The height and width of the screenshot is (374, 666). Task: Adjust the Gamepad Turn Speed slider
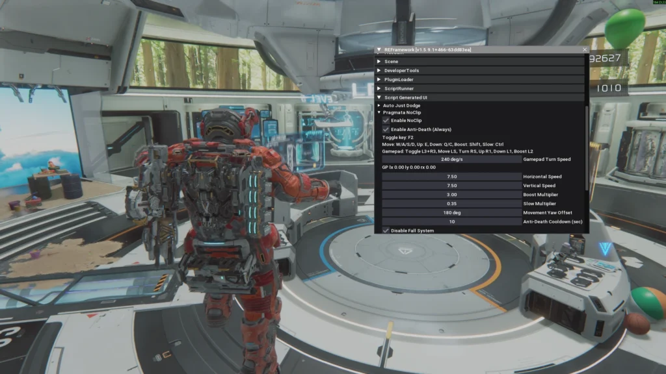click(x=451, y=160)
